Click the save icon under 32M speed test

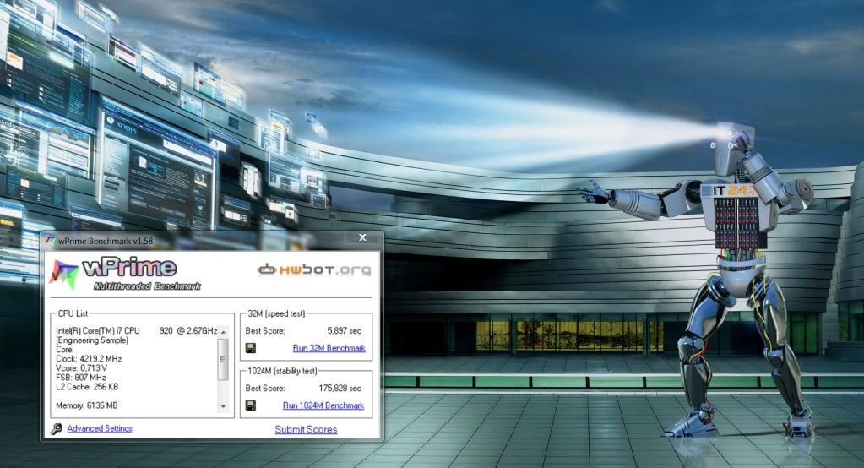251,348
